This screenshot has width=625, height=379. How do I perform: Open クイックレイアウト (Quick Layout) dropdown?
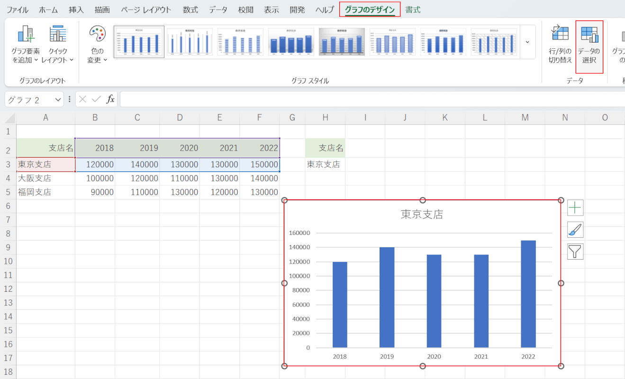click(57, 46)
